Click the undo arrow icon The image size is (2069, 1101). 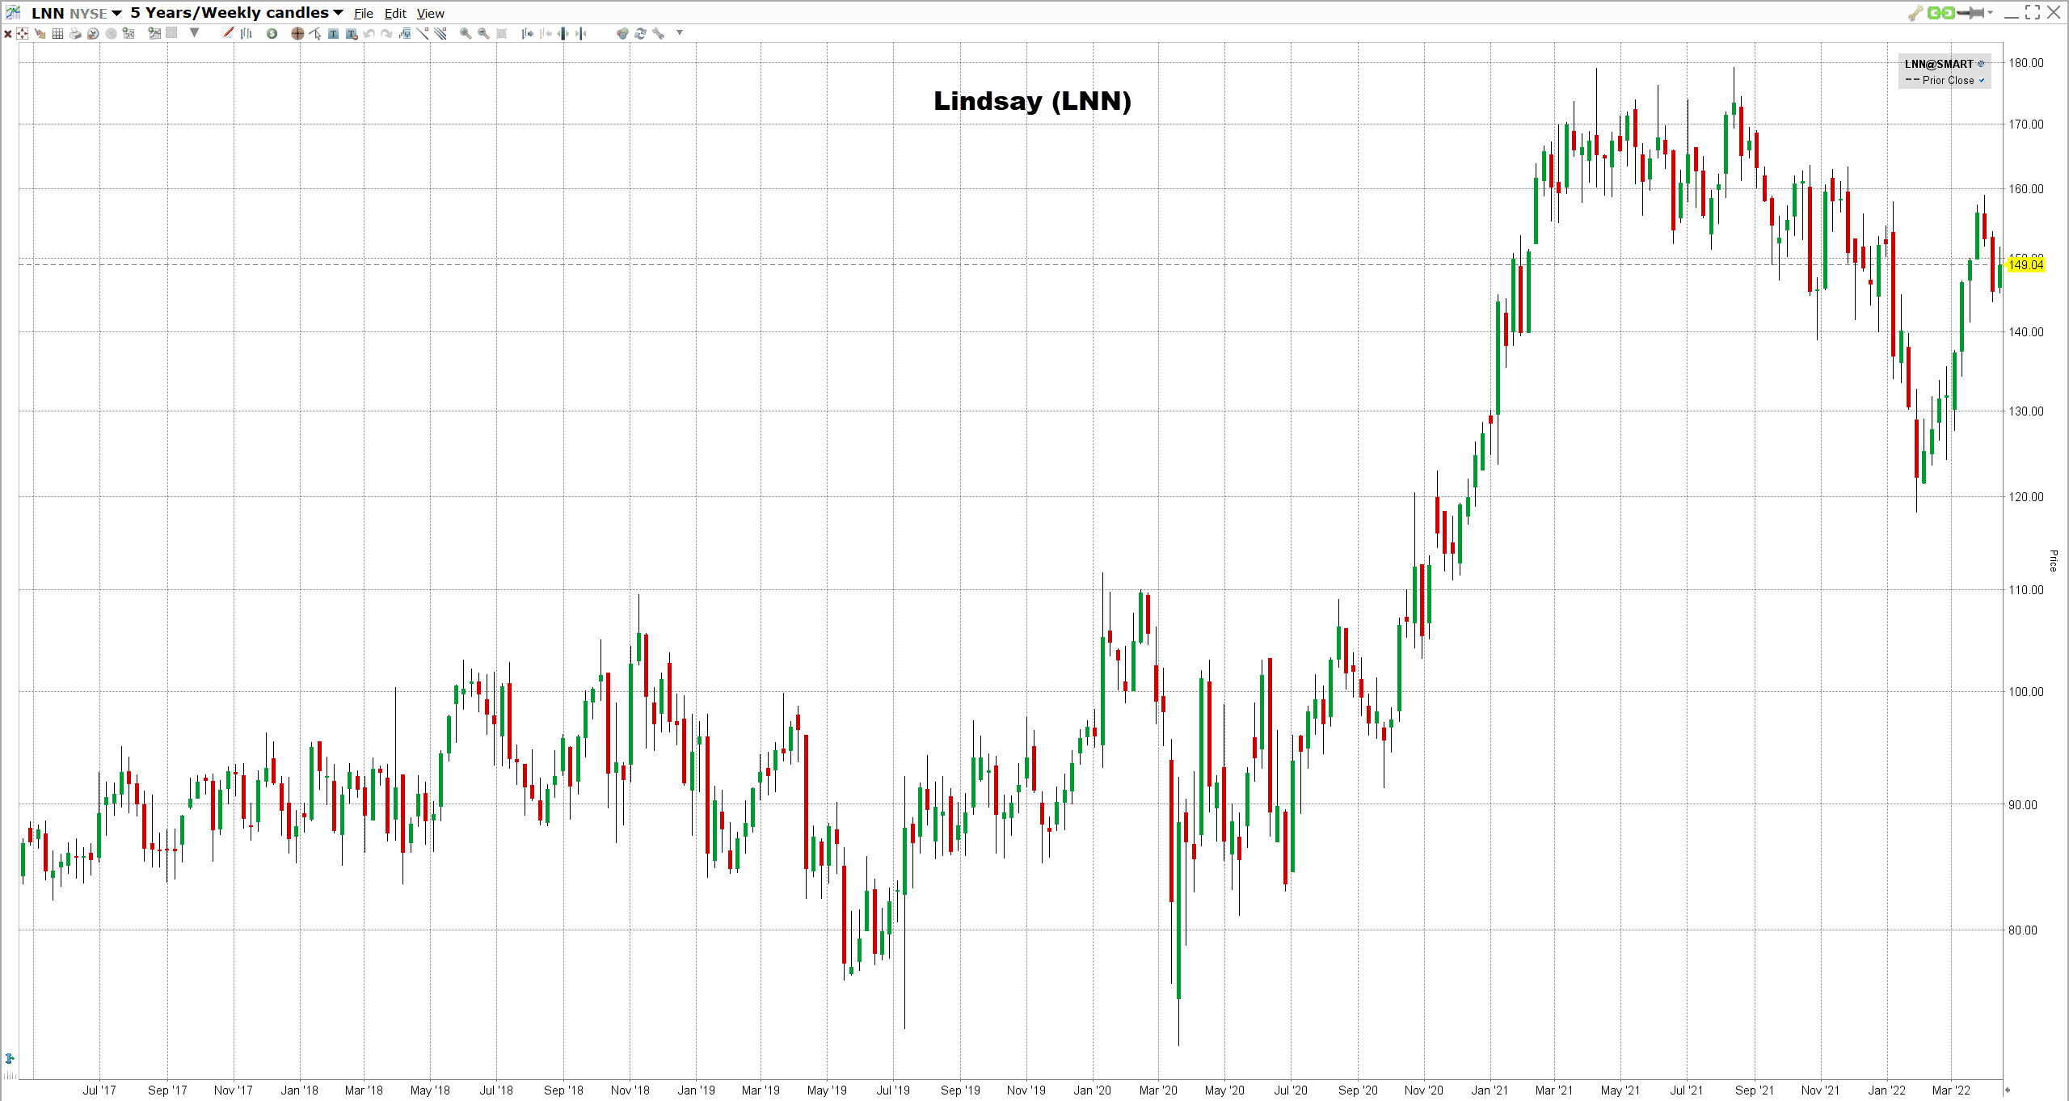tap(369, 33)
